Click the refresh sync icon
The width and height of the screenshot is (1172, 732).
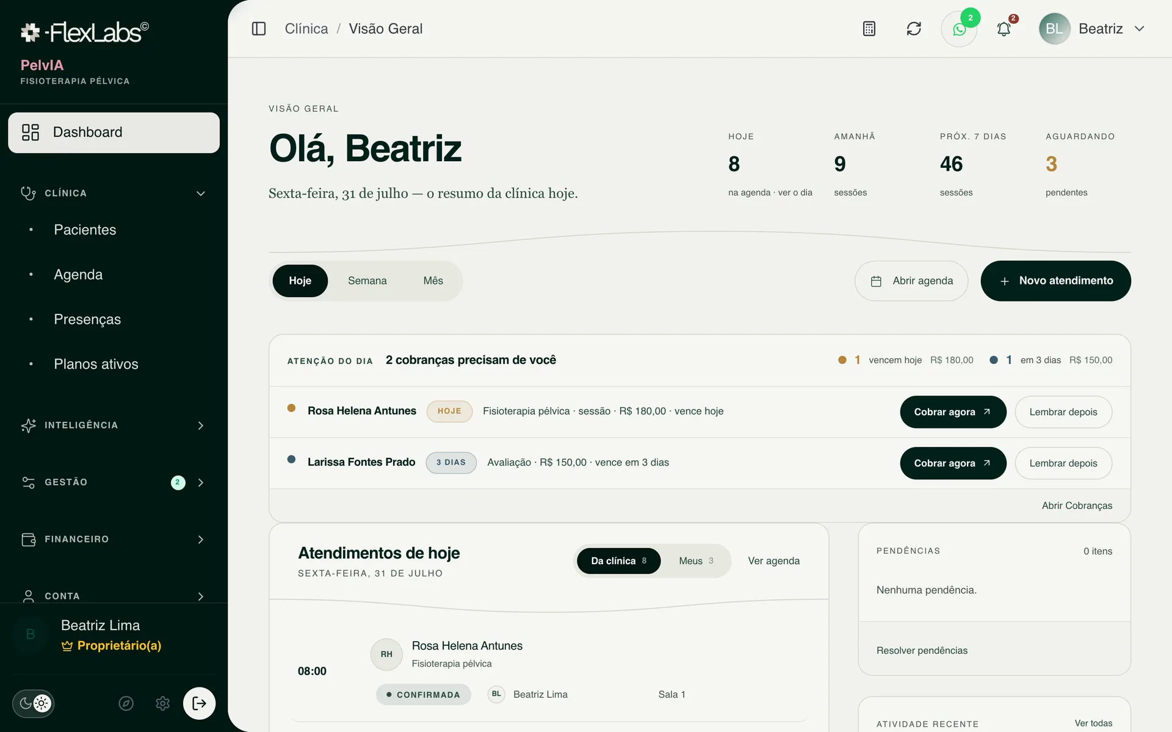coord(914,29)
